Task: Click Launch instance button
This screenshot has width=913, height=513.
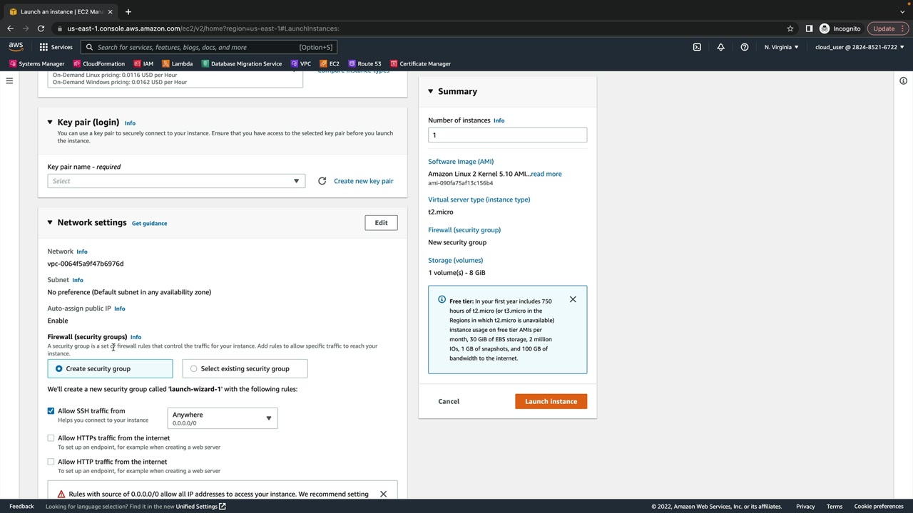Action: click(551, 401)
